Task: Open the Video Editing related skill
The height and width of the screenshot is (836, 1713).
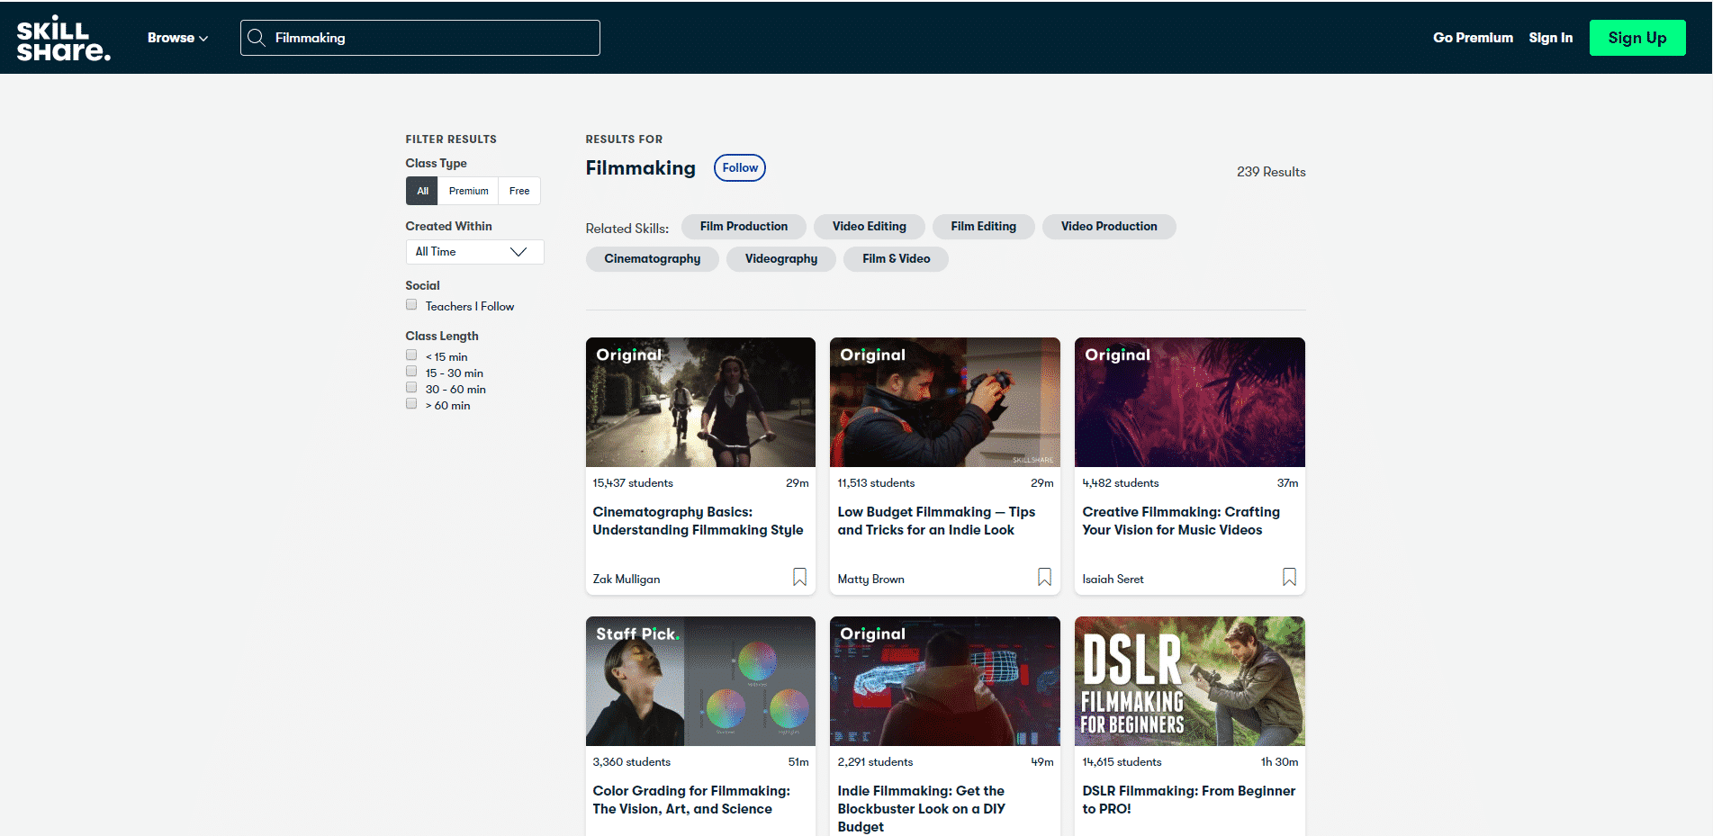Action: point(869,227)
